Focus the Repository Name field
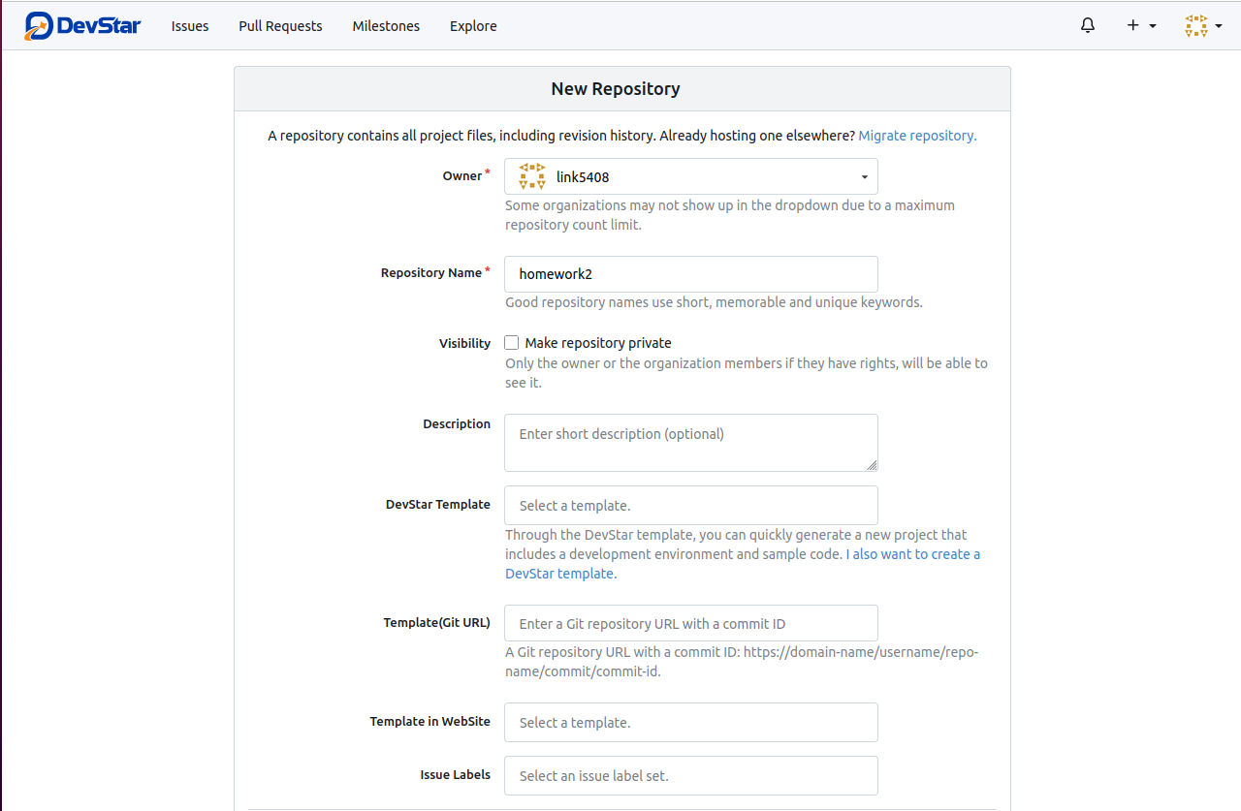 pos(691,274)
